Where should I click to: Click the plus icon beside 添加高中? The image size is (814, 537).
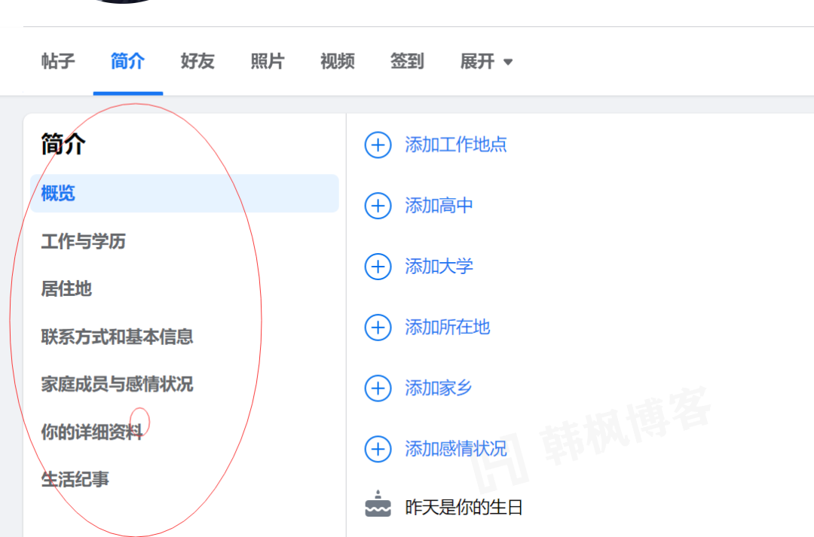coord(378,206)
